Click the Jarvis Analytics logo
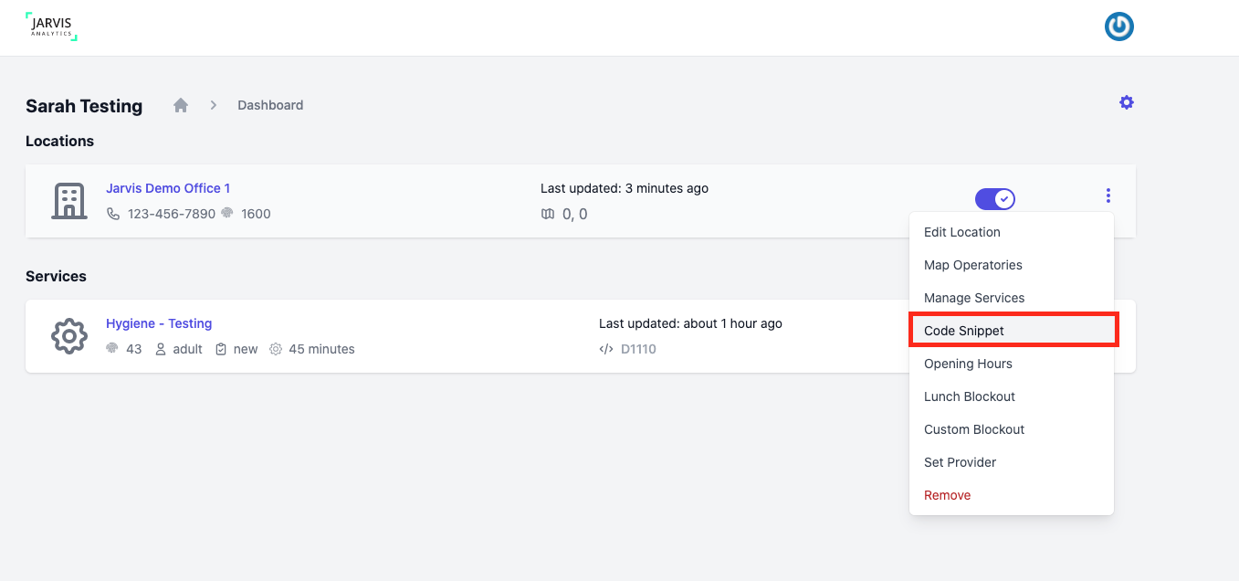 pos(52,26)
